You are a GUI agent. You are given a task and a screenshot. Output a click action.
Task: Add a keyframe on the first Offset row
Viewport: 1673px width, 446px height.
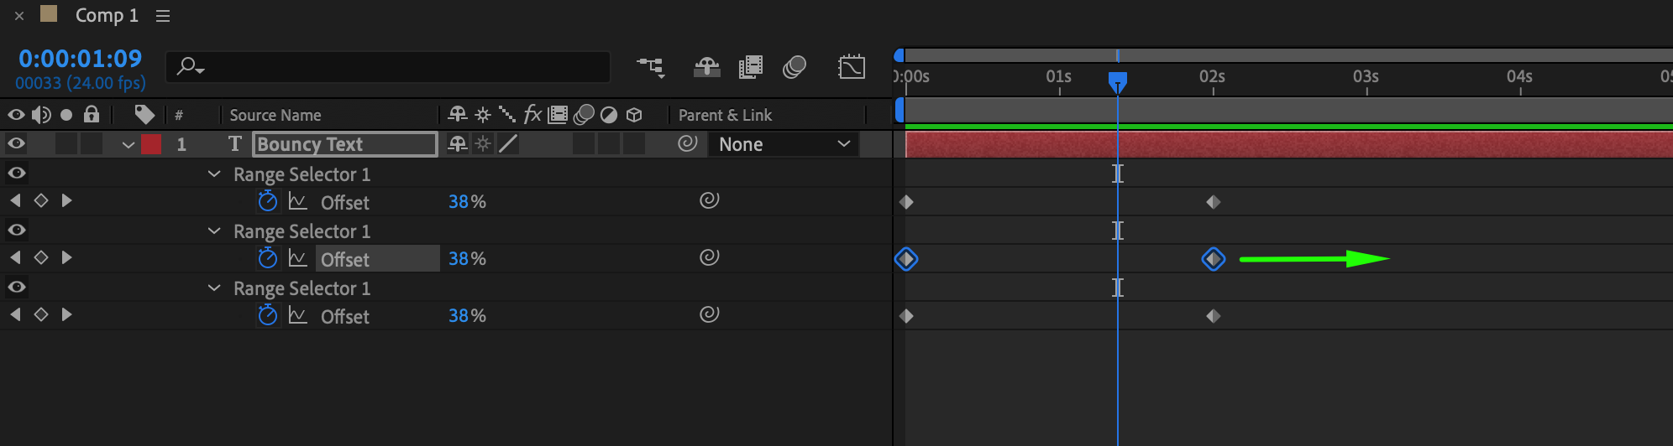pyautogui.click(x=40, y=200)
